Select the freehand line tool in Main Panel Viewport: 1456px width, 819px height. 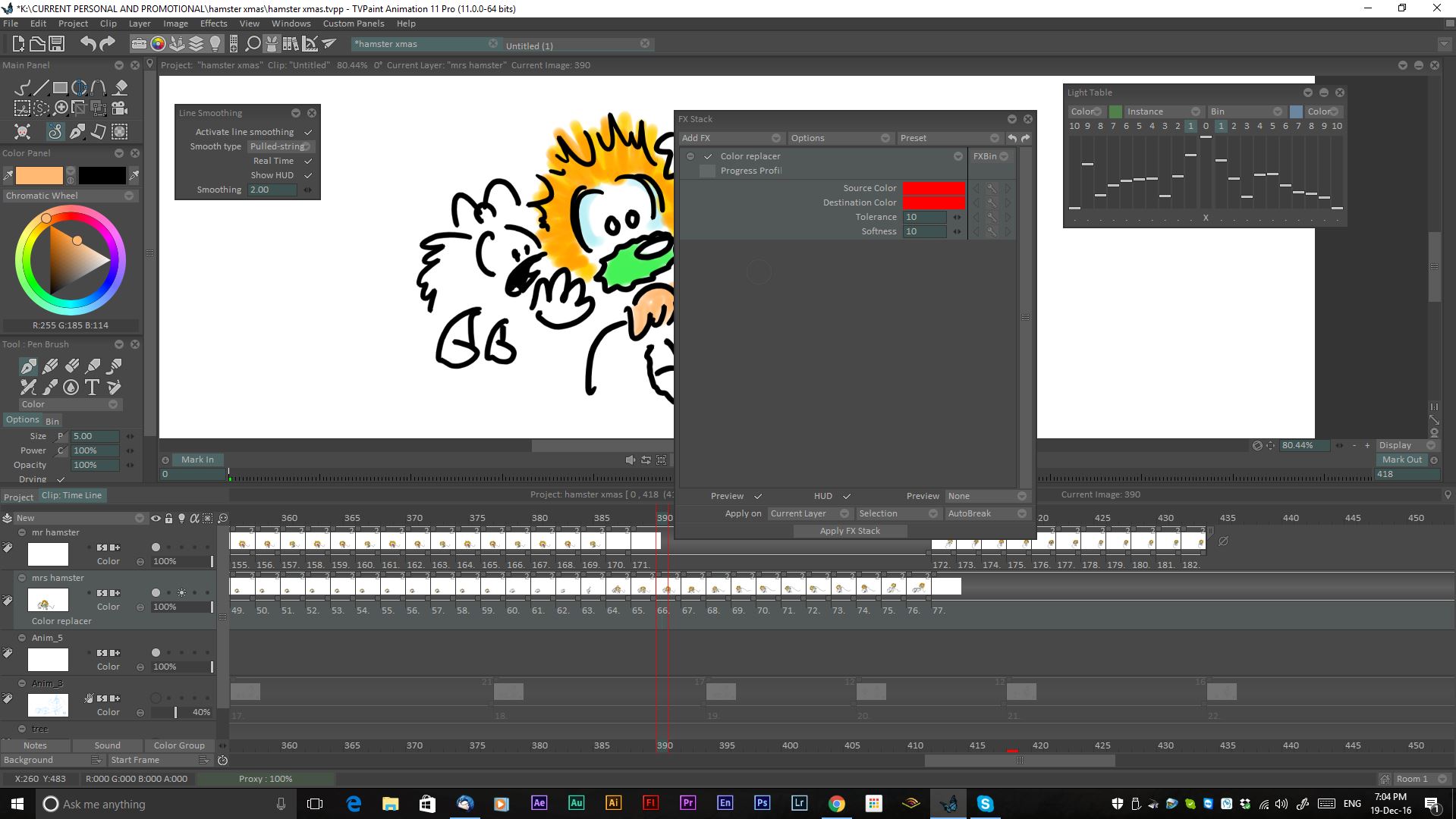click(22, 88)
